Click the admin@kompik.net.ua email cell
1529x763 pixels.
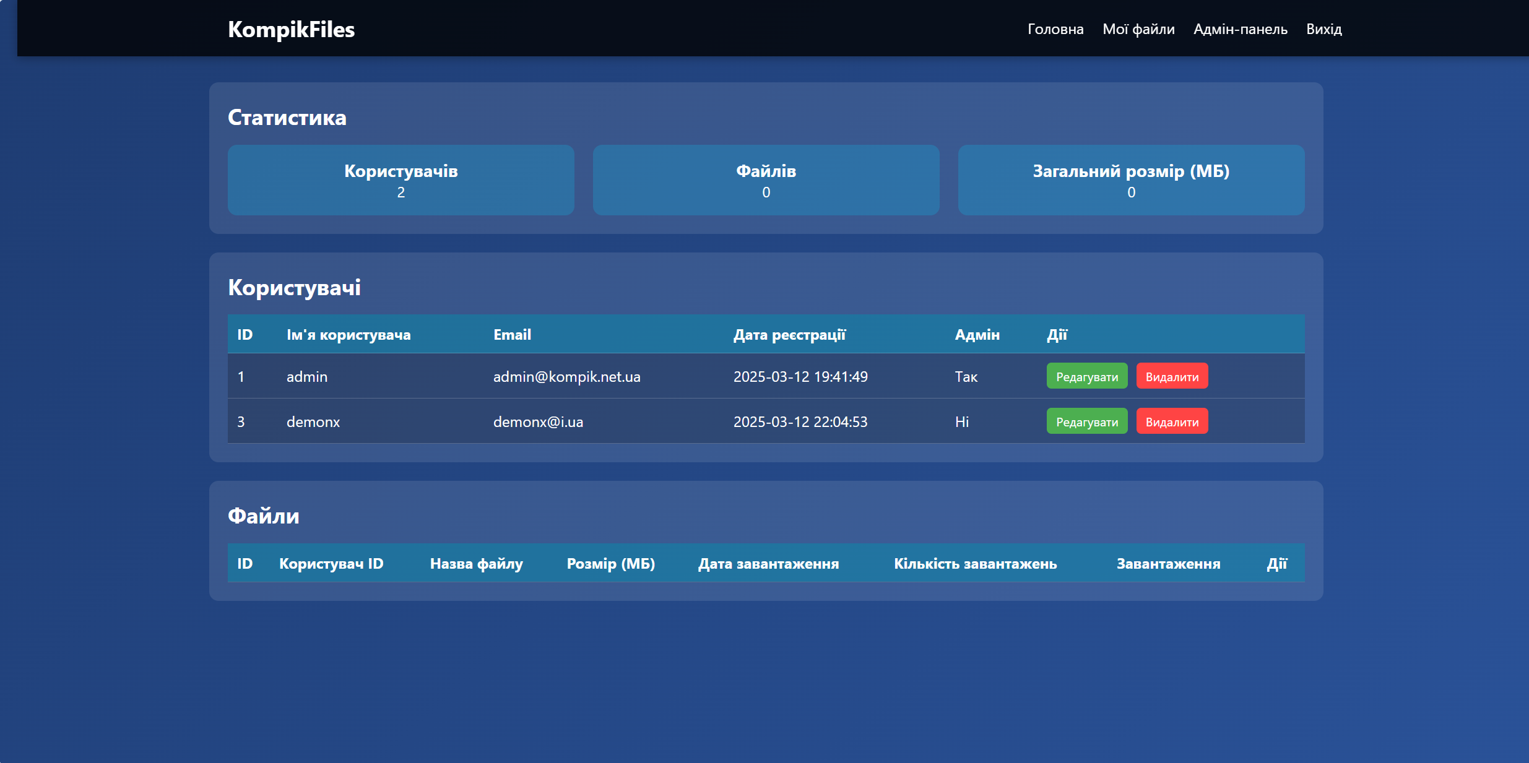566,376
